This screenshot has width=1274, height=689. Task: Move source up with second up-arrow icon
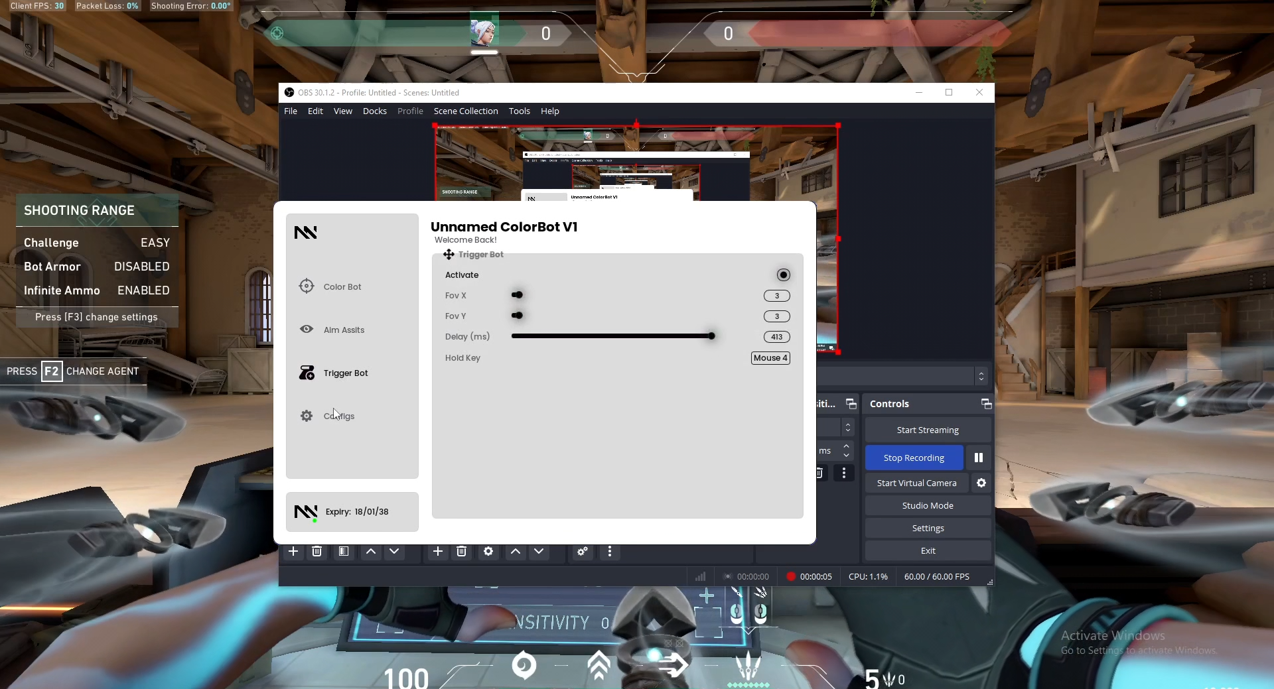[516, 551]
